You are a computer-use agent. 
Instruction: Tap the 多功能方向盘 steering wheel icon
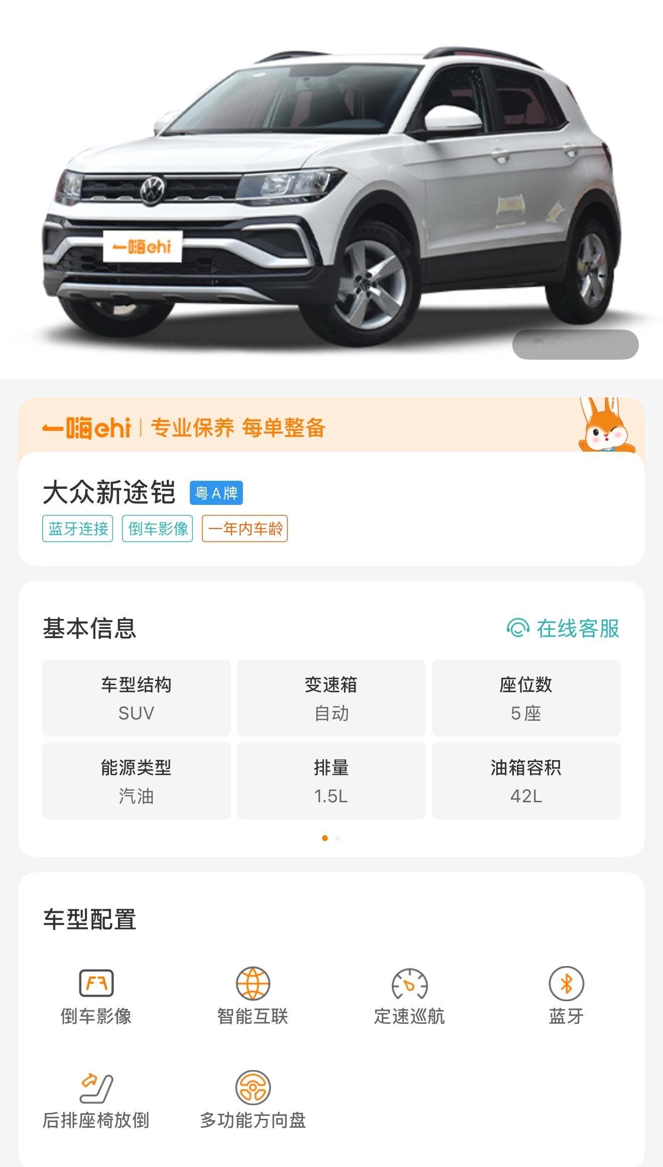[253, 1087]
